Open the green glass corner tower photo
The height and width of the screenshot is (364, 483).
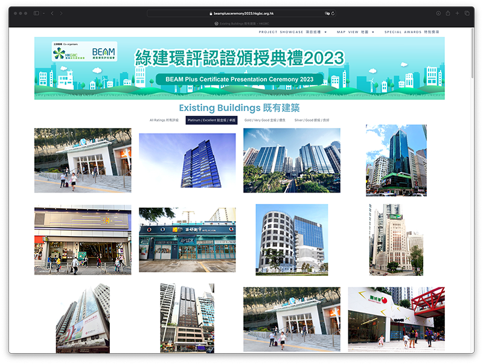click(x=396, y=161)
